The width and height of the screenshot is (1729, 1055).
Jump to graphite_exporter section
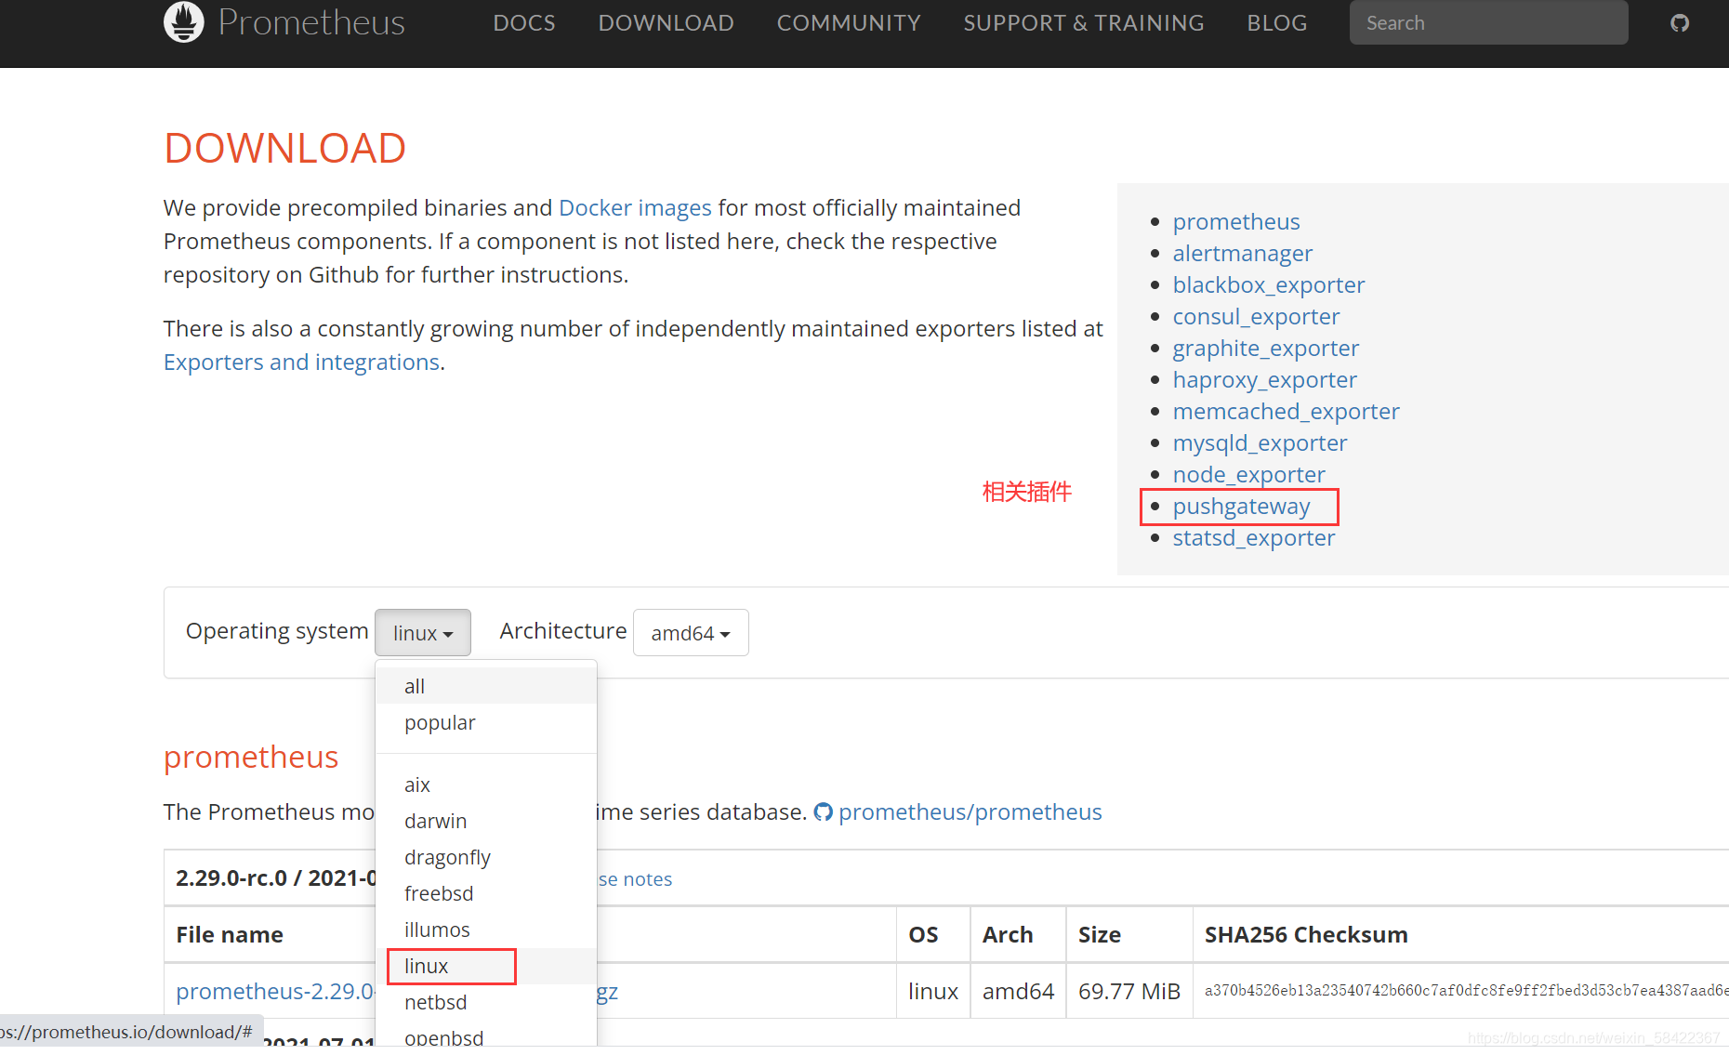tap(1266, 348)
